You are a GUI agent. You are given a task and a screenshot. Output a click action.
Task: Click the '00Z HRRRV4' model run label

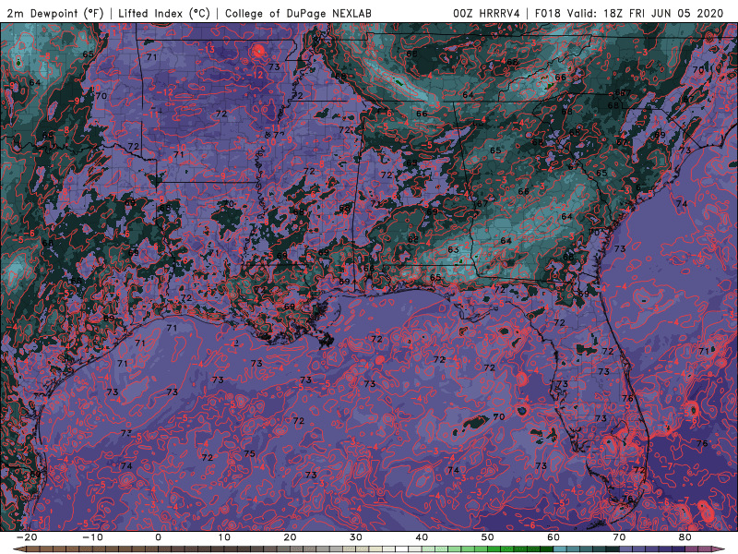[486, 14]
